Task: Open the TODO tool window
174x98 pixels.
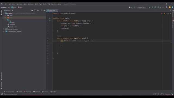Action: point(19,92)
